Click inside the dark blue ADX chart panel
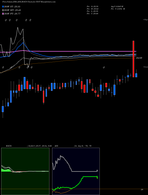Image resolution: width=148 pixels, height=195 pixels. (76, 171)
